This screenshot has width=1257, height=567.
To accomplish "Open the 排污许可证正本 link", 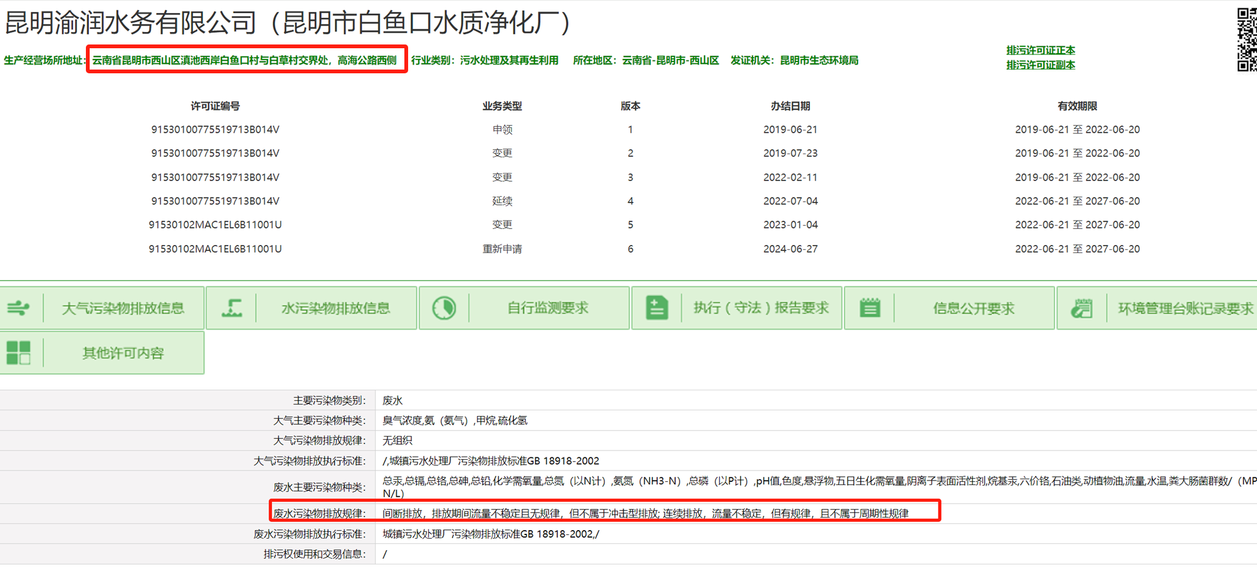I will (x=1041, y=50).
